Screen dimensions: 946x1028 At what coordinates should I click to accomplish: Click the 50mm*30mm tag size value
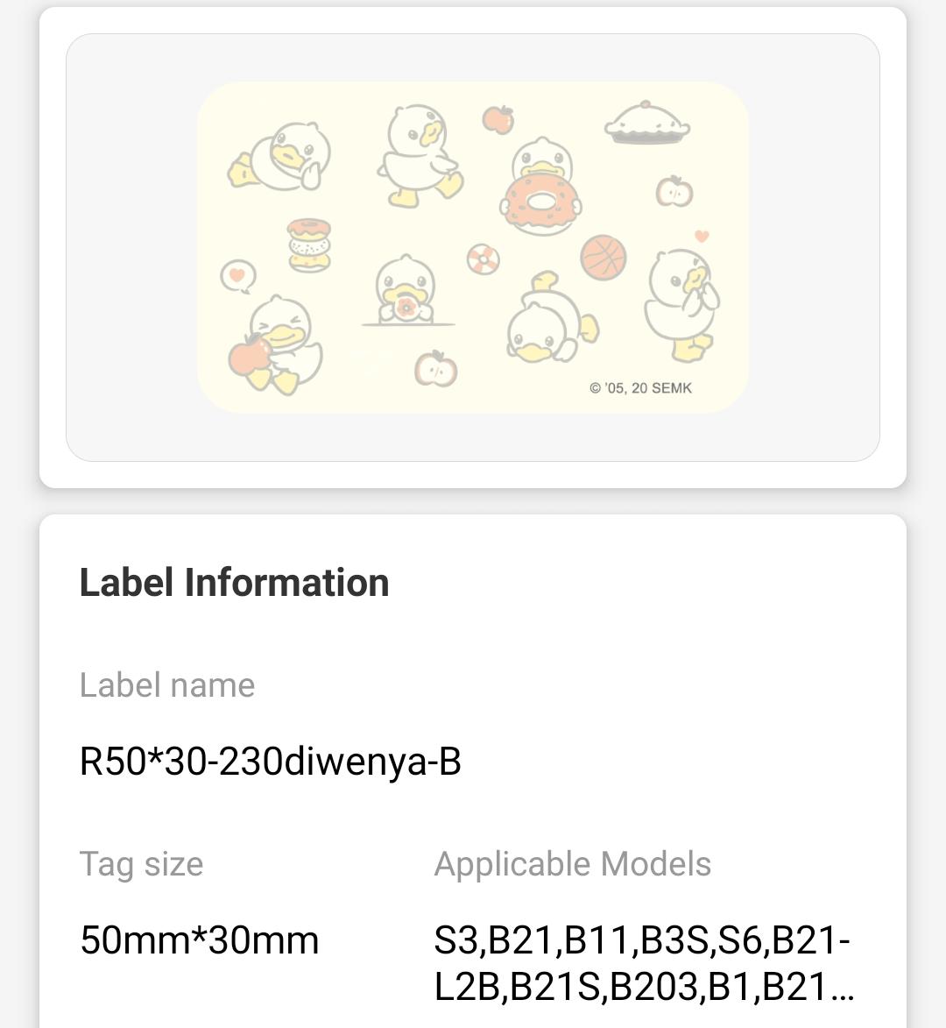200,940
